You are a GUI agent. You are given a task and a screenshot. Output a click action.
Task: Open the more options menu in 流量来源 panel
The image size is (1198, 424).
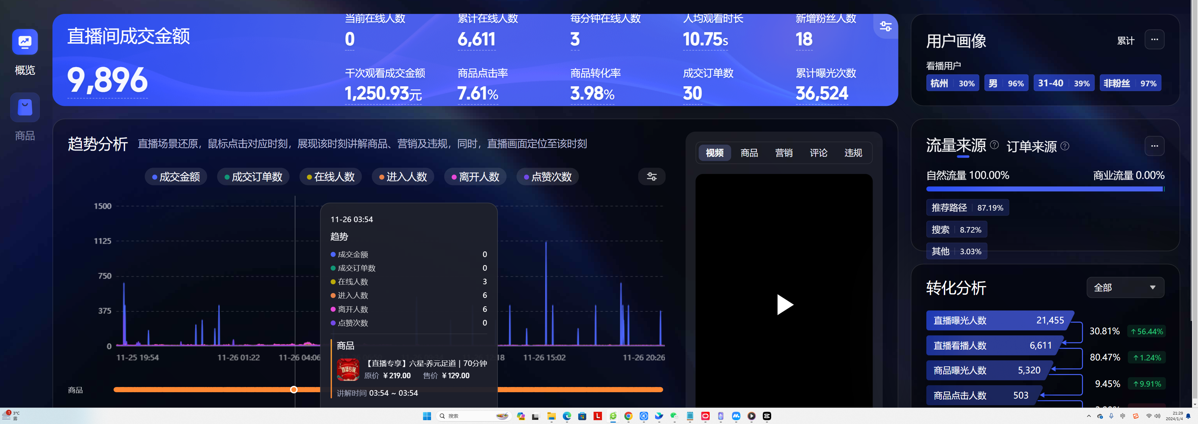[x=1155, y=146]
